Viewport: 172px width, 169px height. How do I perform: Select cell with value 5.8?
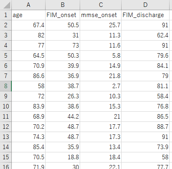(101, 56)
